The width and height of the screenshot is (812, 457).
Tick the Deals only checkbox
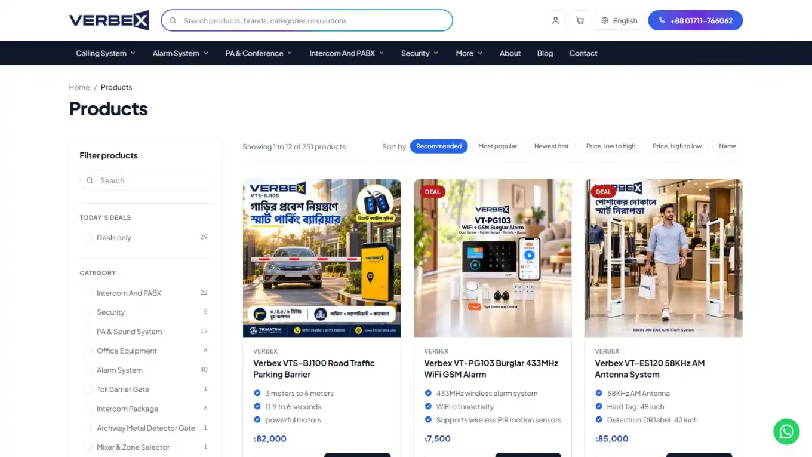tap(88, 238)
